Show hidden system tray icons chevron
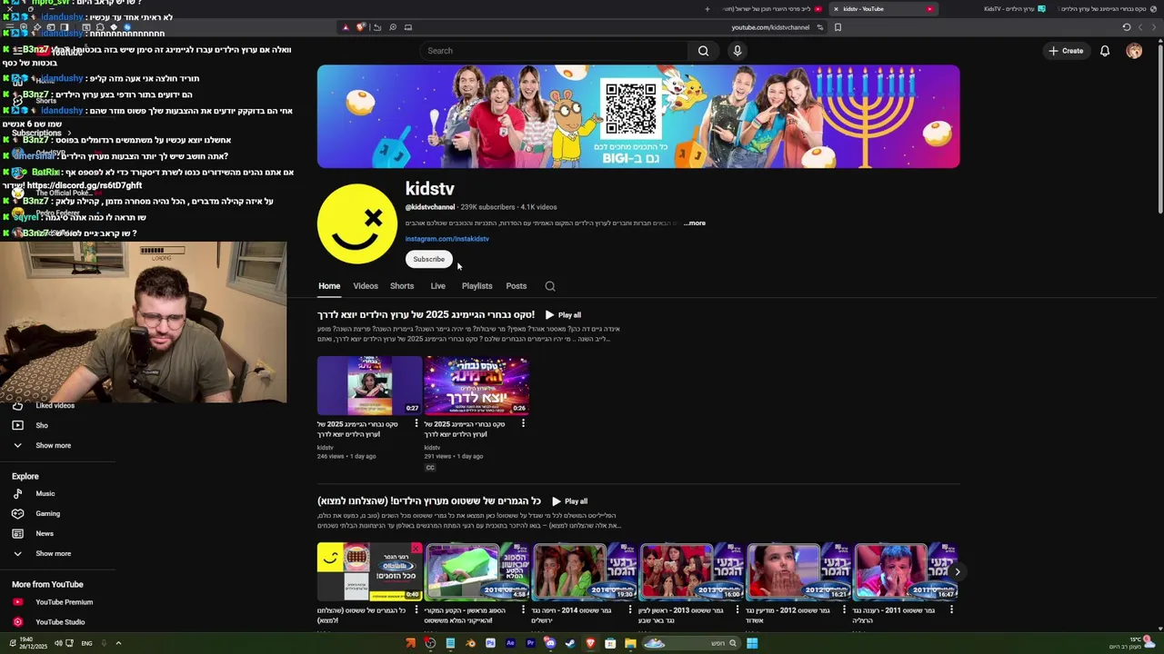 [118, 643]
